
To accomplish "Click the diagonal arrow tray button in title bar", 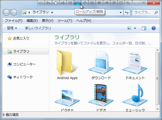I will pyautogui.click(x=48, y=3).
